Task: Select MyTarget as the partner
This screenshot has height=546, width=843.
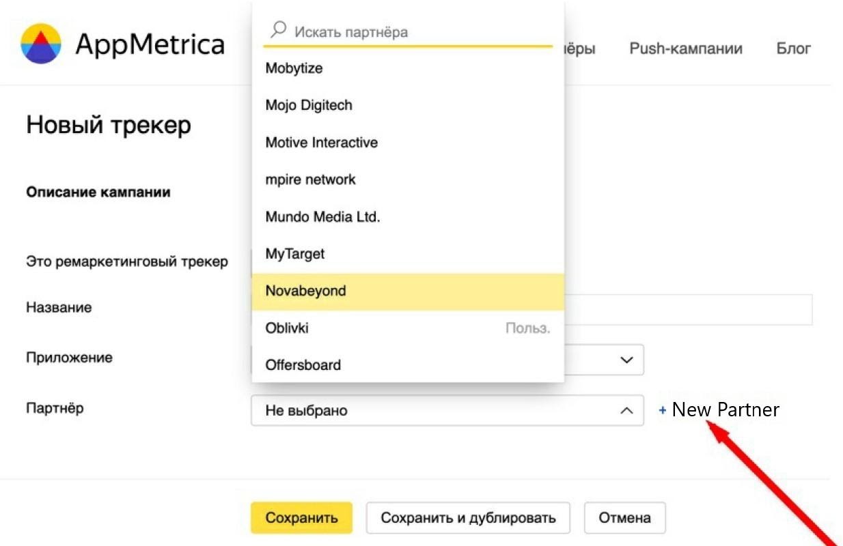Action: click(x=408, y=254)
